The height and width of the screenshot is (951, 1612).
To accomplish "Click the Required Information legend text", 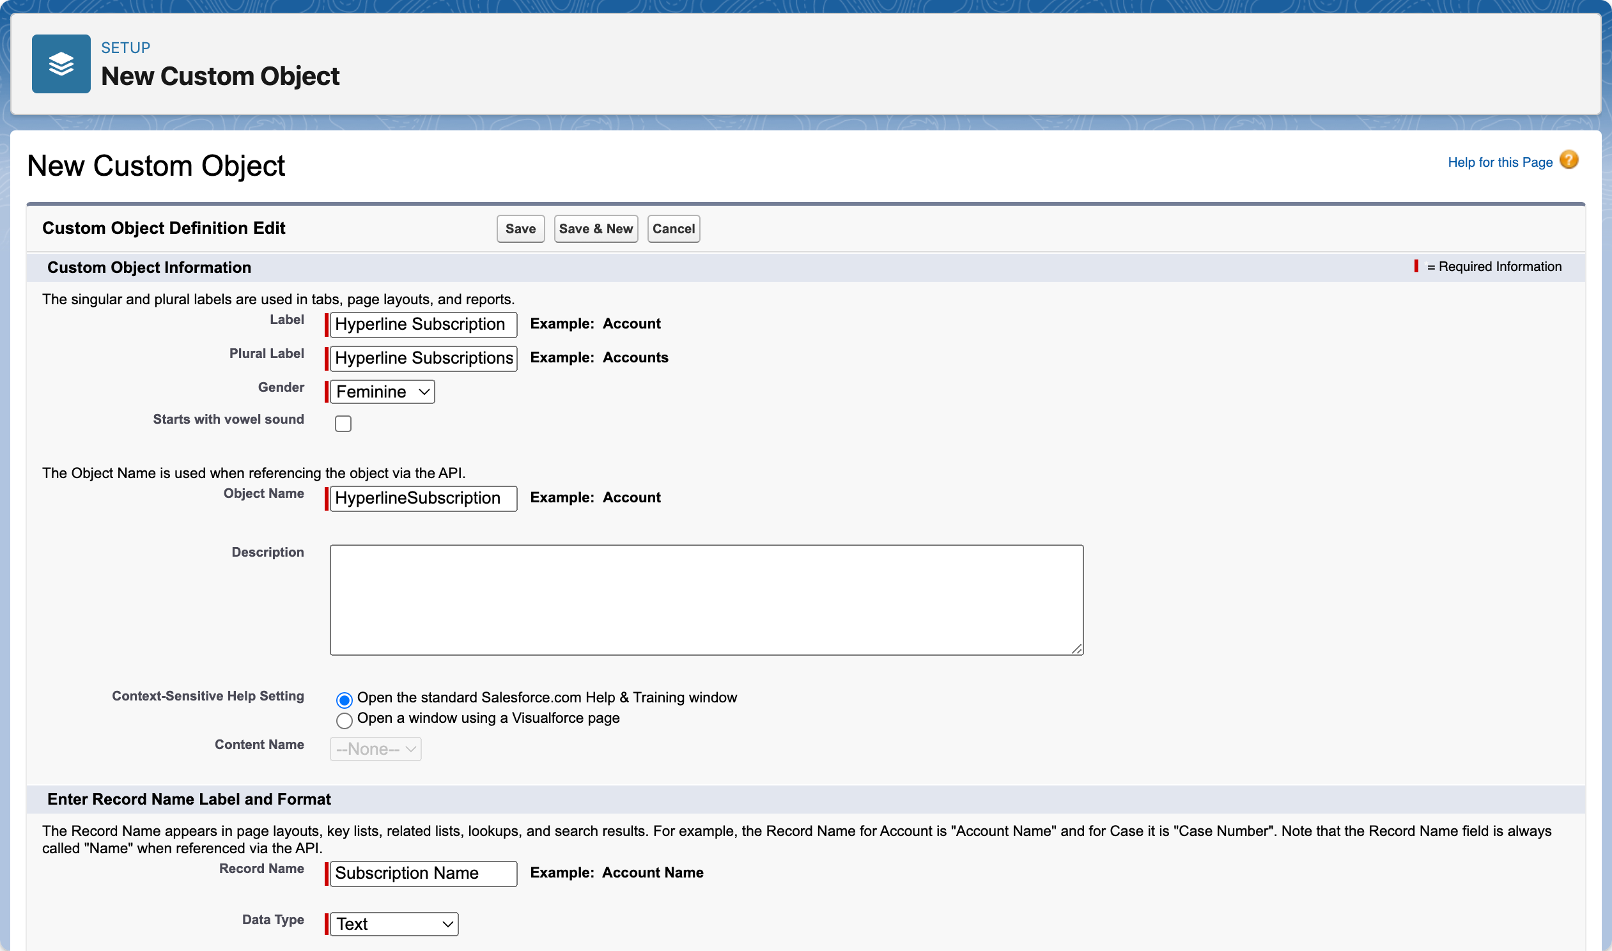I will pyautogui.click(x=1494, y=267).
